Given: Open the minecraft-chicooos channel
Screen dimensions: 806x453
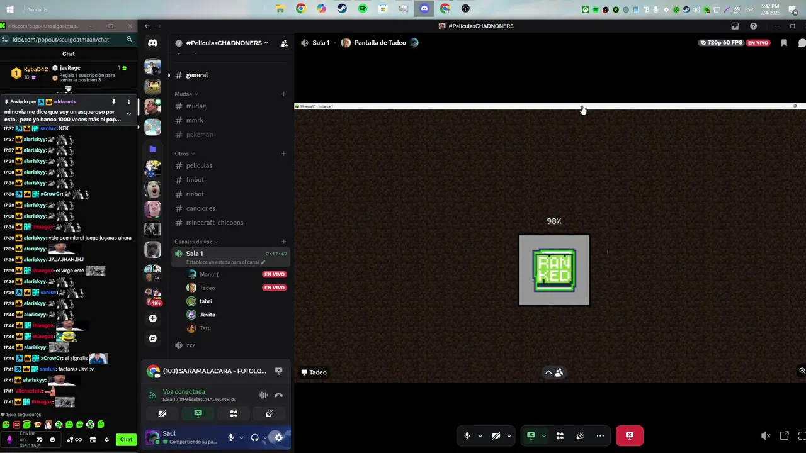Looking at the screenshot, I should (230, 223).
